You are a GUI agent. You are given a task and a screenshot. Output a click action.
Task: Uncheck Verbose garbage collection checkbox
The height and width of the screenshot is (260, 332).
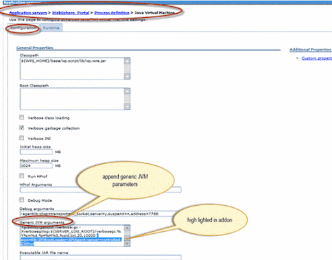22,128
